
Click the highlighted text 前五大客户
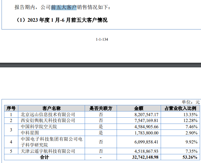(64, 7)
